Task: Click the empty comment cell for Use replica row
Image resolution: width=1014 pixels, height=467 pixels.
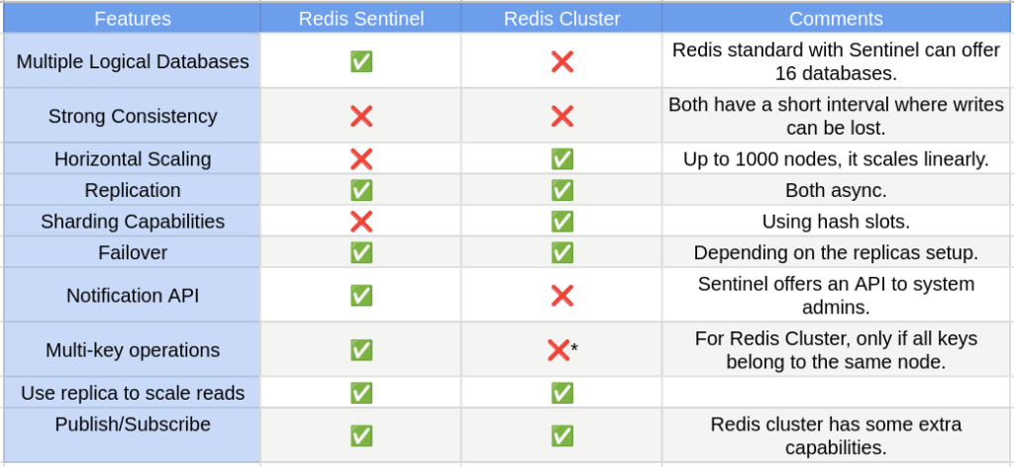Action: [x=837, y=393]
